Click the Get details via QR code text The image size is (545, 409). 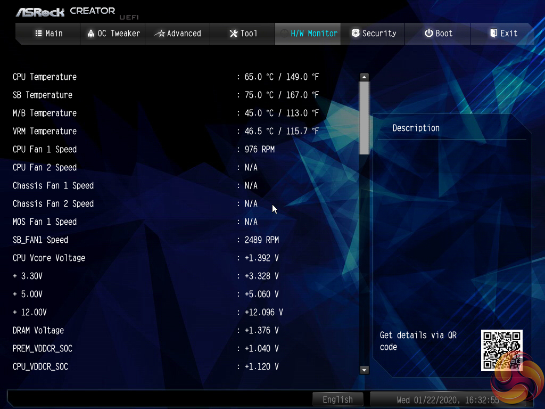(x=418, y=341)
